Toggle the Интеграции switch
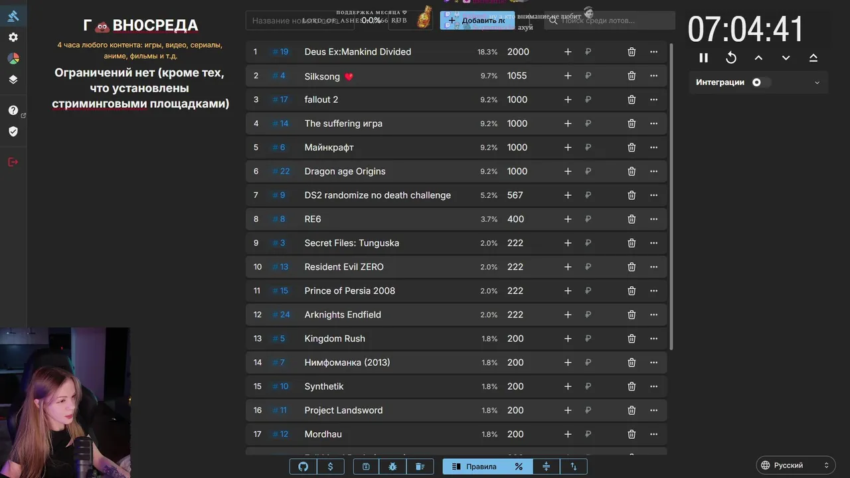 (x=761, y=82)
